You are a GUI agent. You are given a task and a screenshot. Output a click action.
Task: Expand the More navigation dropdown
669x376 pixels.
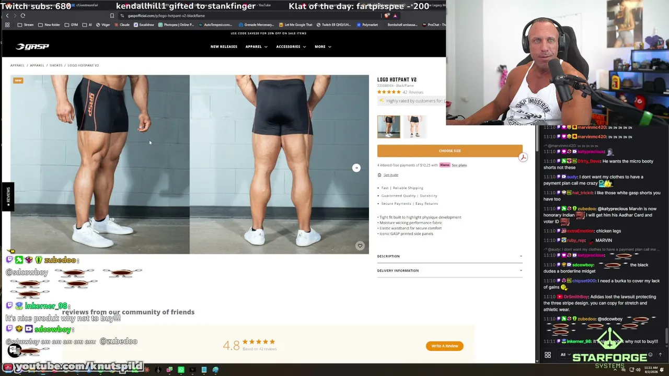pyautogui.click(x=322, y=46)
